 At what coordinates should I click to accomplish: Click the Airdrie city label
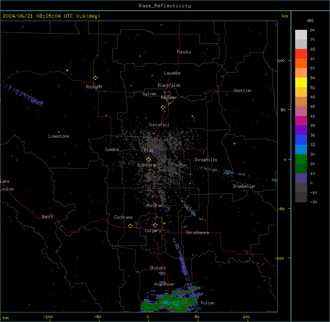click(x=155, y=205)
